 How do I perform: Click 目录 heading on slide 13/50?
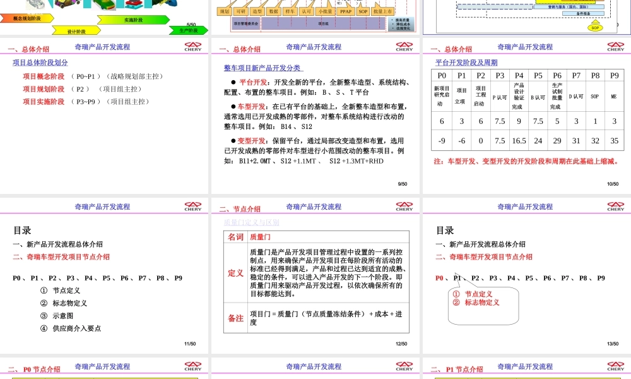coord(445,231)
